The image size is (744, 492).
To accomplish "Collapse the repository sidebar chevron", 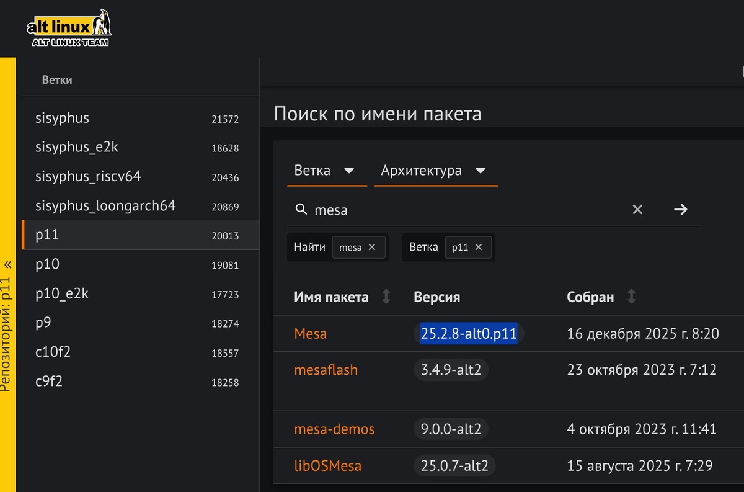I will 7,264.
